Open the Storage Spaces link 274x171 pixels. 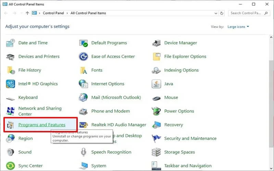click(179, 152)
